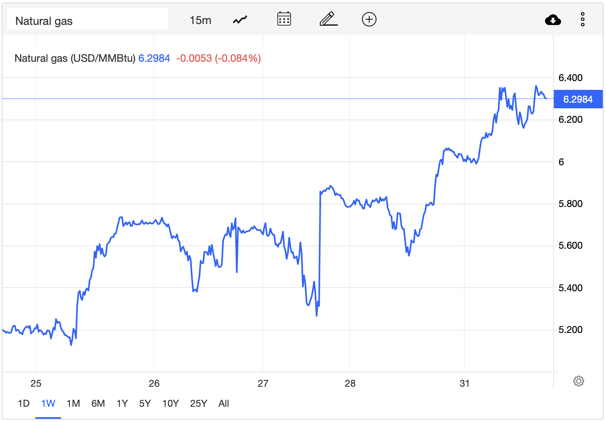Choose the 10Y time range
This screenshot has height=422, width=606.
coord(171,404)
